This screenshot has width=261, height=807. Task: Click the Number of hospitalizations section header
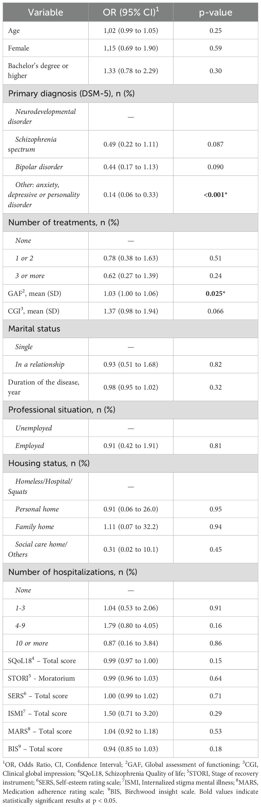click(72, 572)
